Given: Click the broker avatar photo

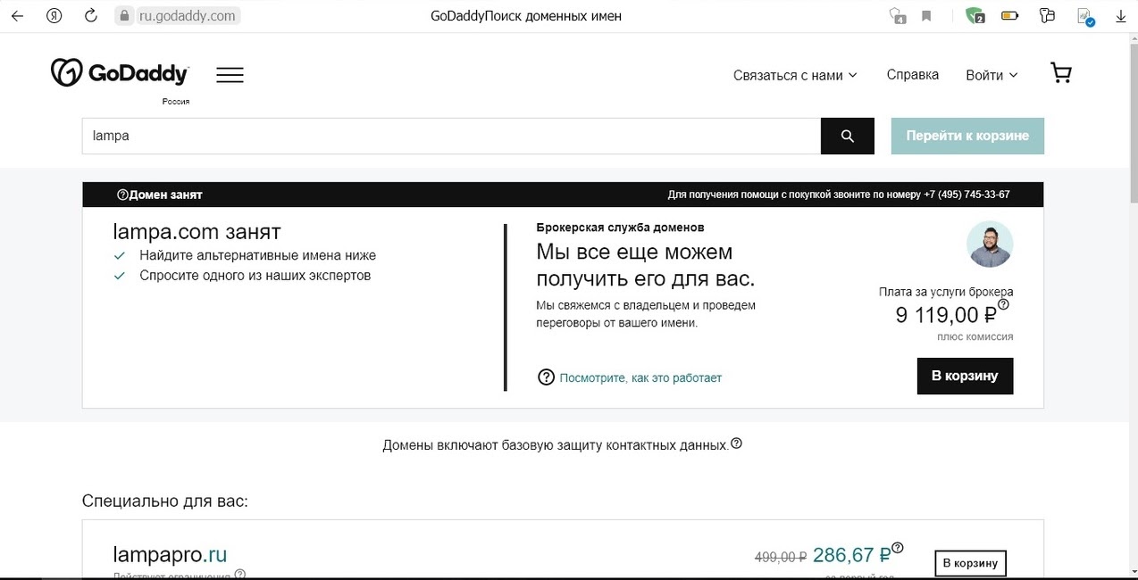Looking at the screenshot, I should [x=990, y=244].
